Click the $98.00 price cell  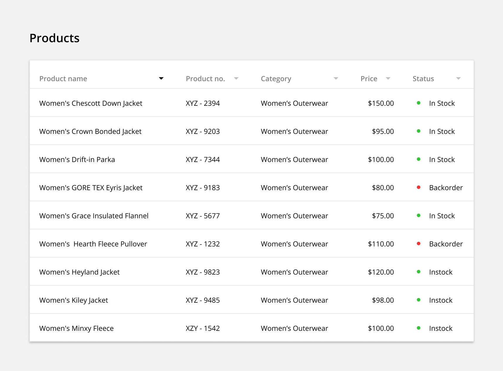383,300
